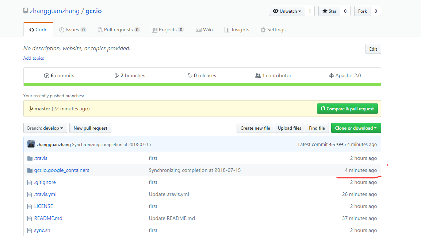Image resolution: width=421 pixels, height=236 pixels.
Task: Open the Unwatch dropdown
Action: point(287,11)
